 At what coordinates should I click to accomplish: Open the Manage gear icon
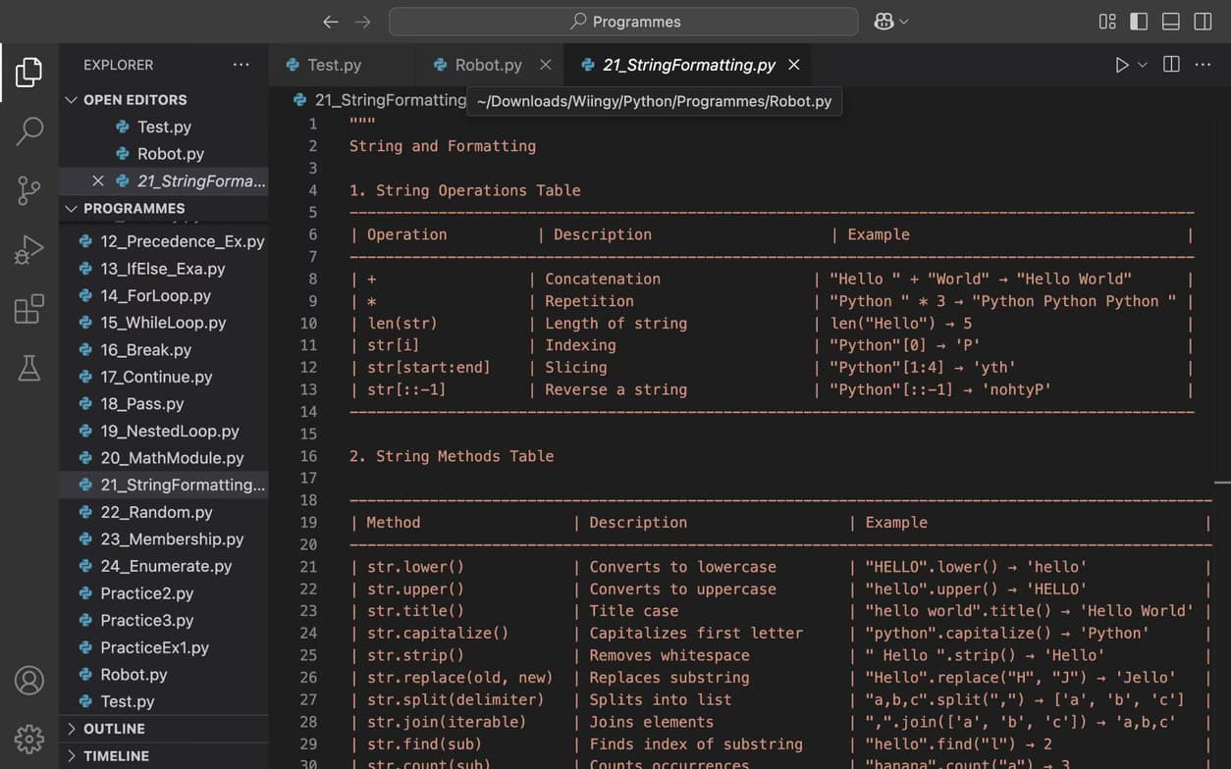pos(28,739)
